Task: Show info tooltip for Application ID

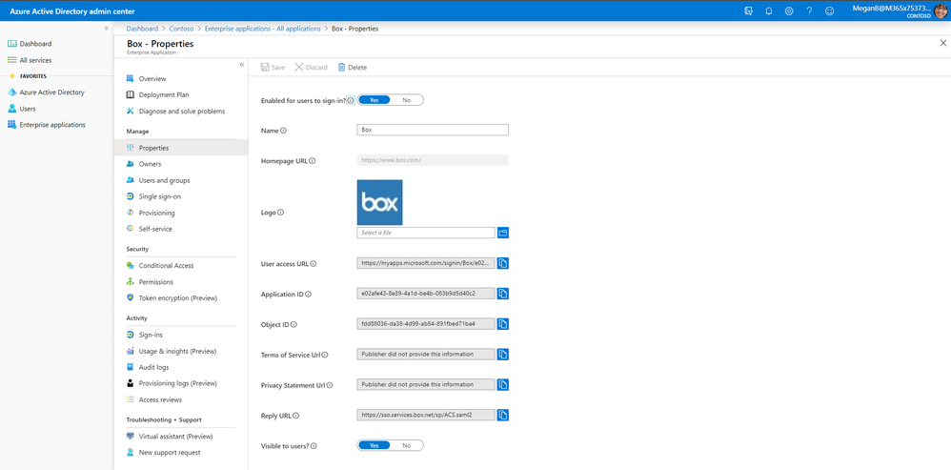Action: (308, 295)
